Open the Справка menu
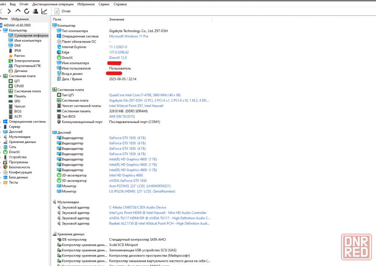Viewport: 376px width, 266px height. tap(120, 4)
